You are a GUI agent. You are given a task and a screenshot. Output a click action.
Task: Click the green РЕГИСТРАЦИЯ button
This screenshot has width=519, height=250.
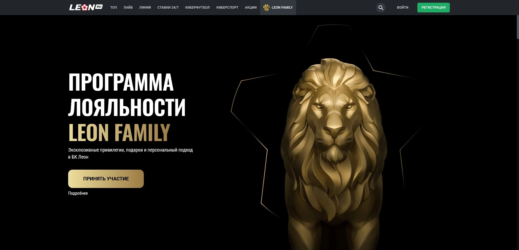coord(433,8)
